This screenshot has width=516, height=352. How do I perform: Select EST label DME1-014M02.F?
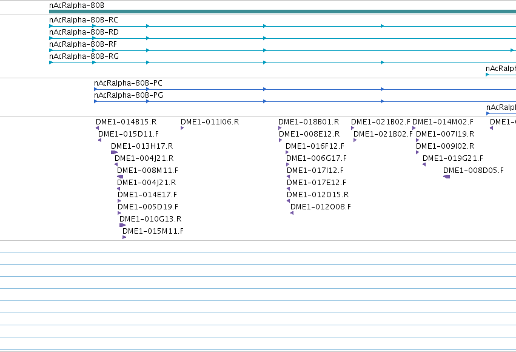(443, 122)
